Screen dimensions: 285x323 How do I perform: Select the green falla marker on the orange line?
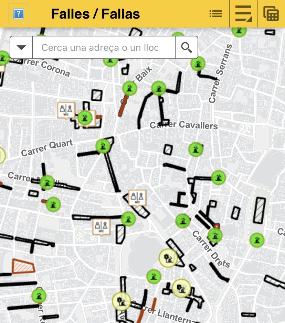pos(130,88)
